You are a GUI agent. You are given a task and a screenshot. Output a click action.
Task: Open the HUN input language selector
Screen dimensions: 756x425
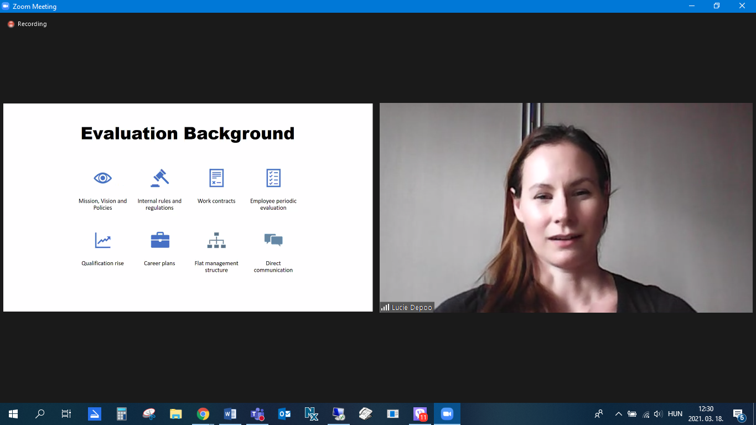tap(675, 414)
